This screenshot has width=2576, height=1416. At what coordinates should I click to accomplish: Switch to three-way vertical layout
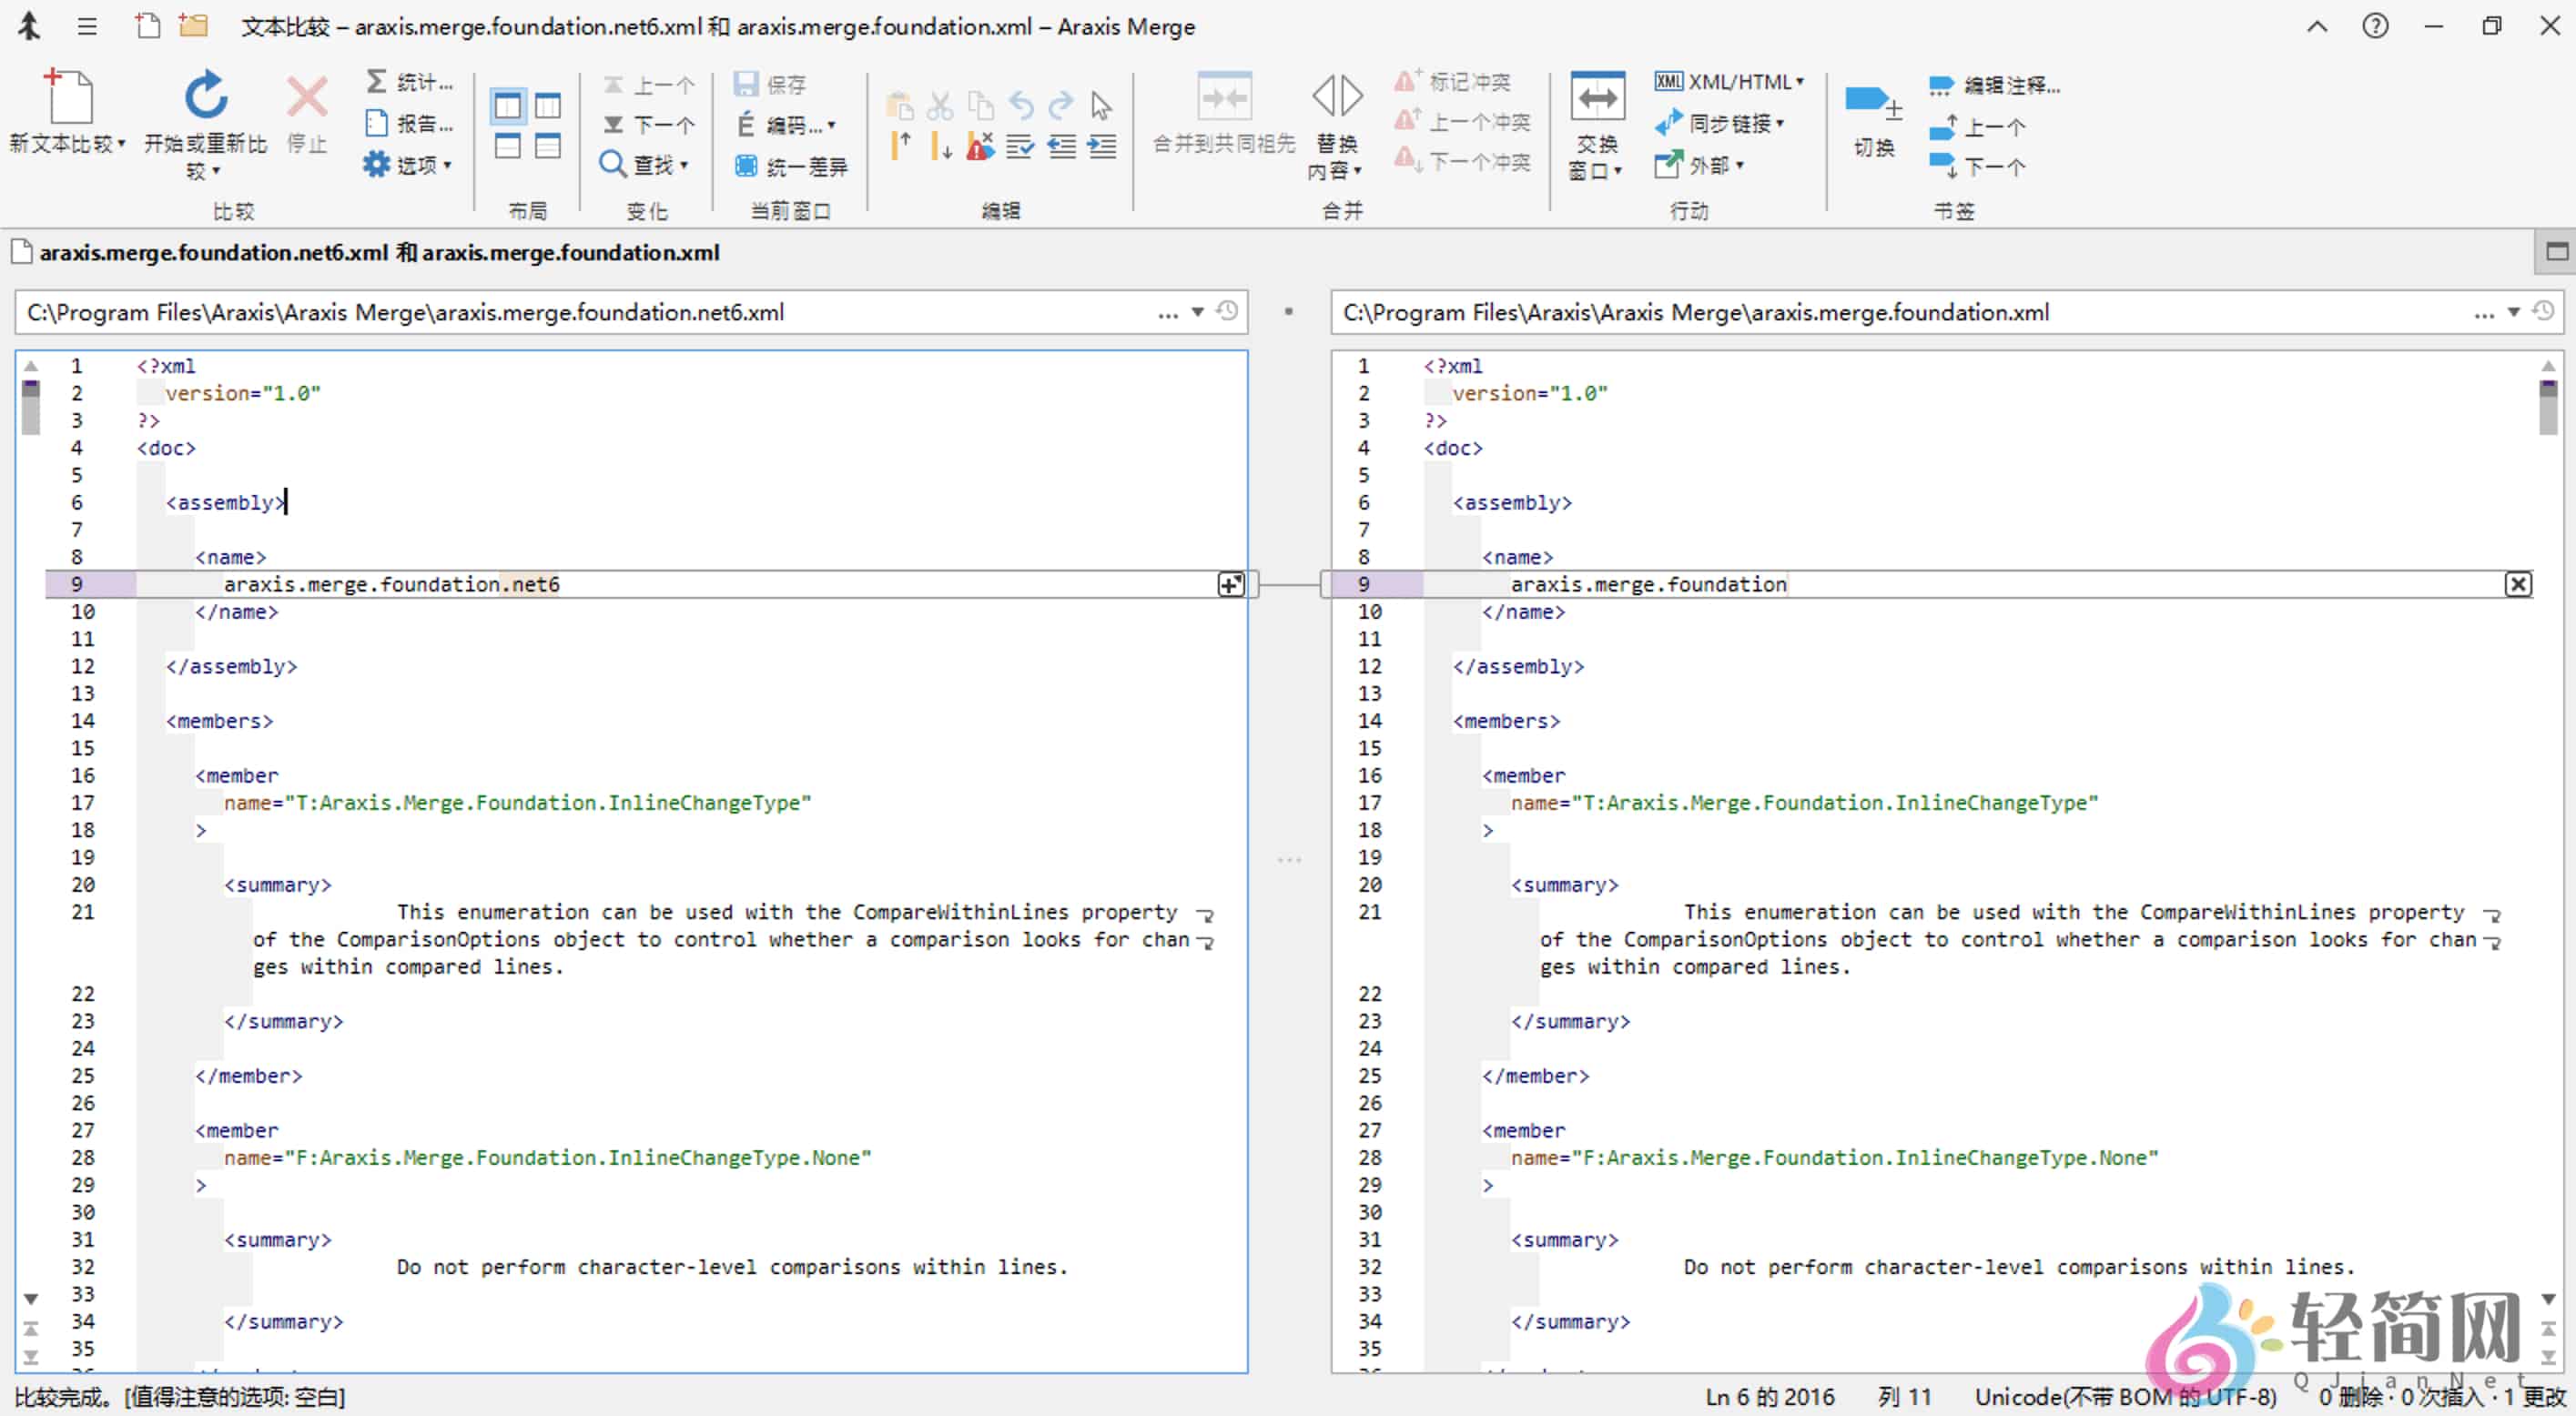548,105
